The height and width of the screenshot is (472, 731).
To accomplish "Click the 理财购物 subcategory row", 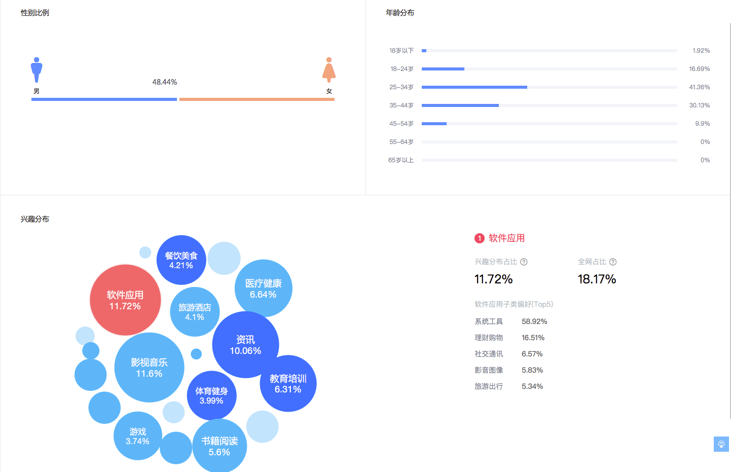I will (509, 338).
